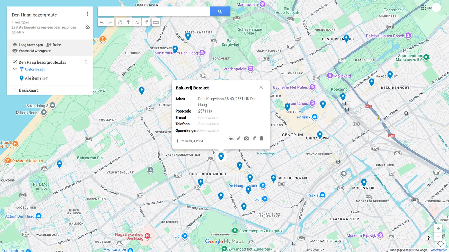Select the Draw a line tool
The width and height of the screenshot is (449, 252).
(137, 22)
